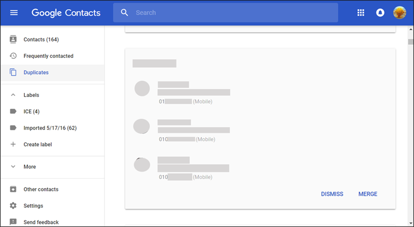Open the ICE (4) label
This screenshot has height=227, width=414.
click(32, 111)
